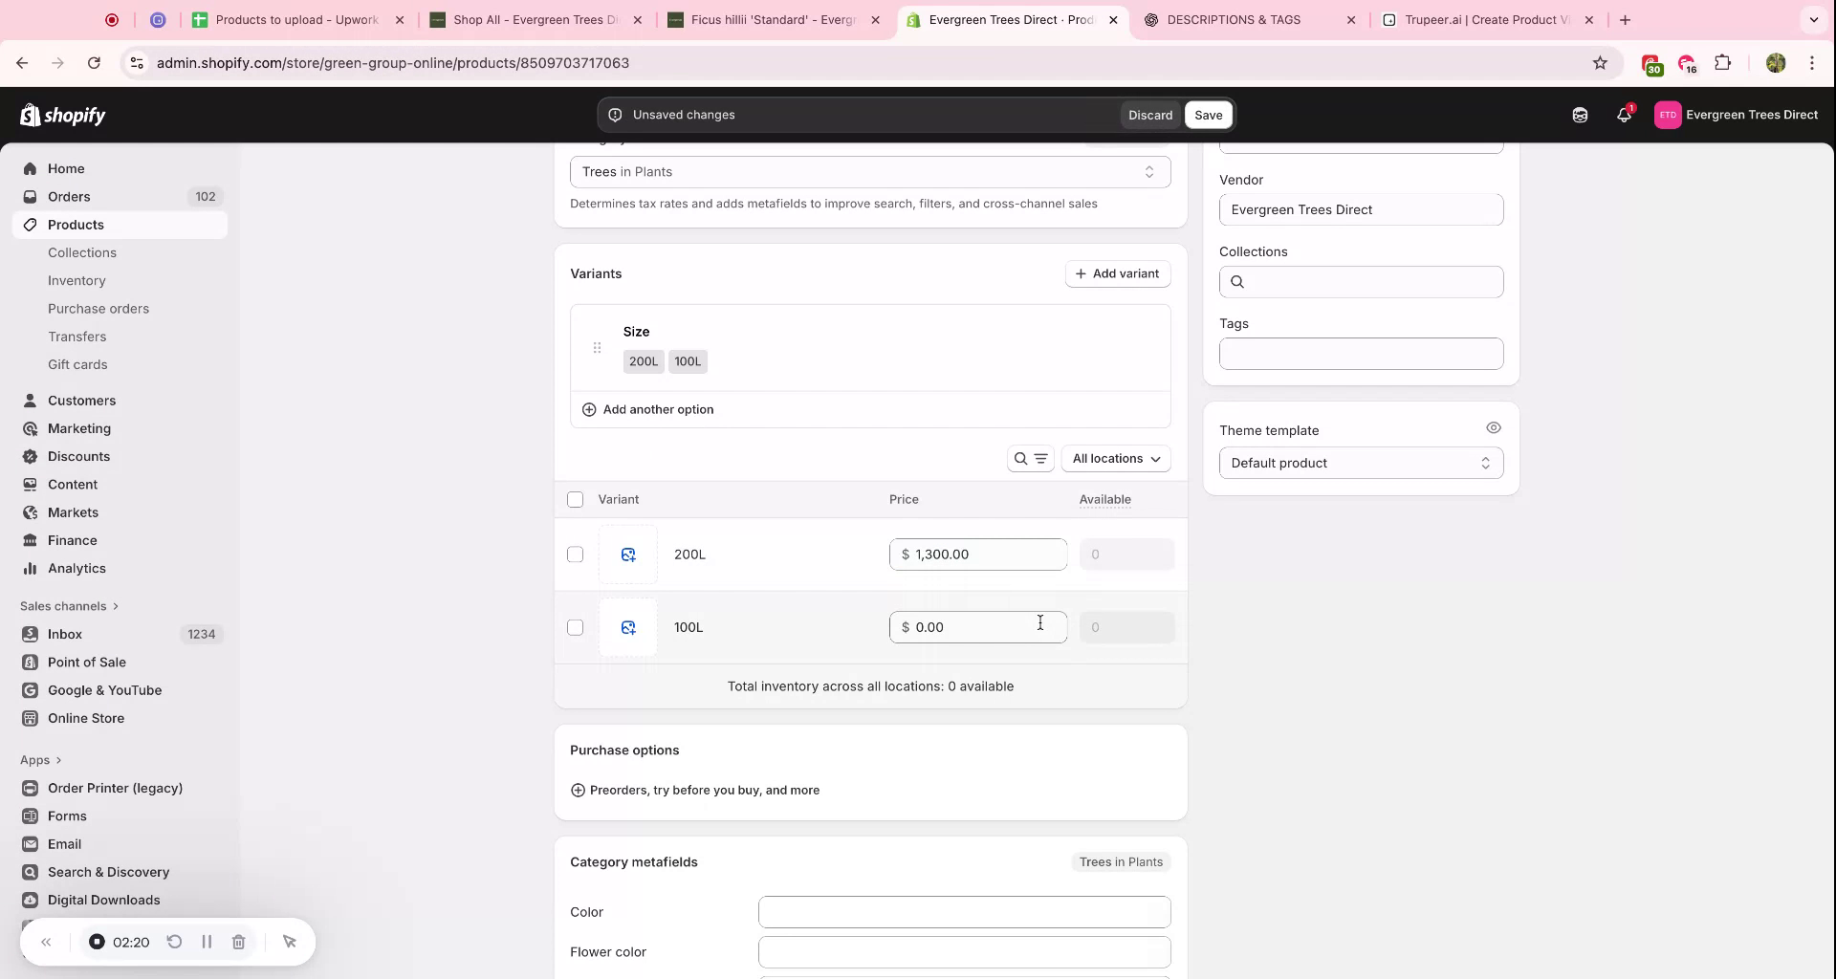This screenshot has width=1836, height=979.
Task: Save the unsaved changes
Action: 1208,115
